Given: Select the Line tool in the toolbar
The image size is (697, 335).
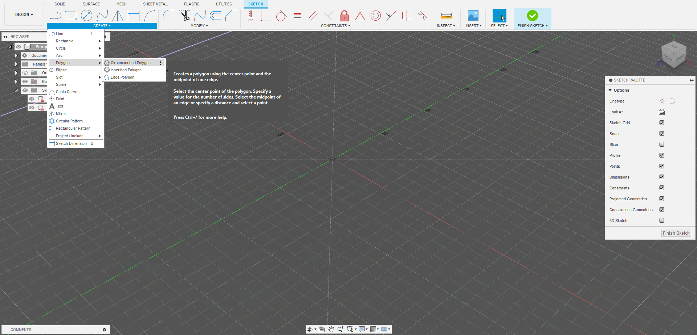Looking at the screenshot, I should click(55, 16).
